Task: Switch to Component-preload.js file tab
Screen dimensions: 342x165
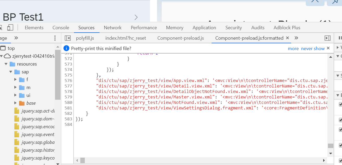Action: [x=181, y=38]
